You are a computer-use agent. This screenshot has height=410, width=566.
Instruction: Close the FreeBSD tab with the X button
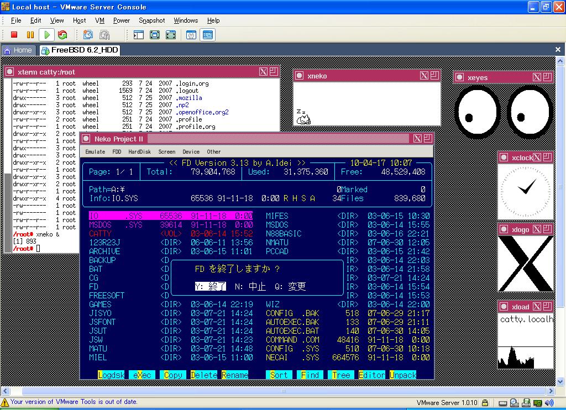558,49
